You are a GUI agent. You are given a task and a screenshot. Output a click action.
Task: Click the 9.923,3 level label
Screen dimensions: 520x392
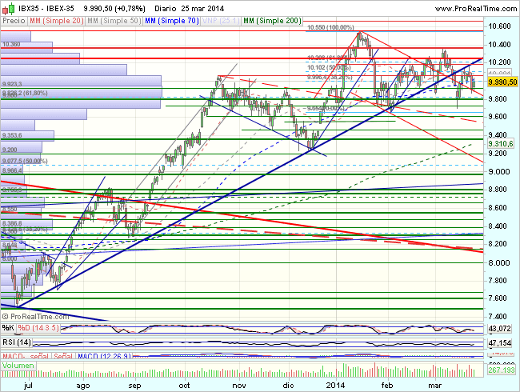tap(12, 84)
